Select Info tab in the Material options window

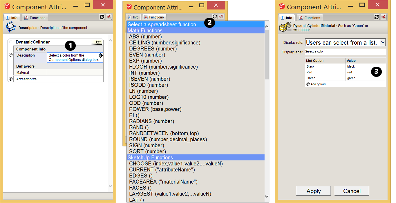(x=287, y=18)
